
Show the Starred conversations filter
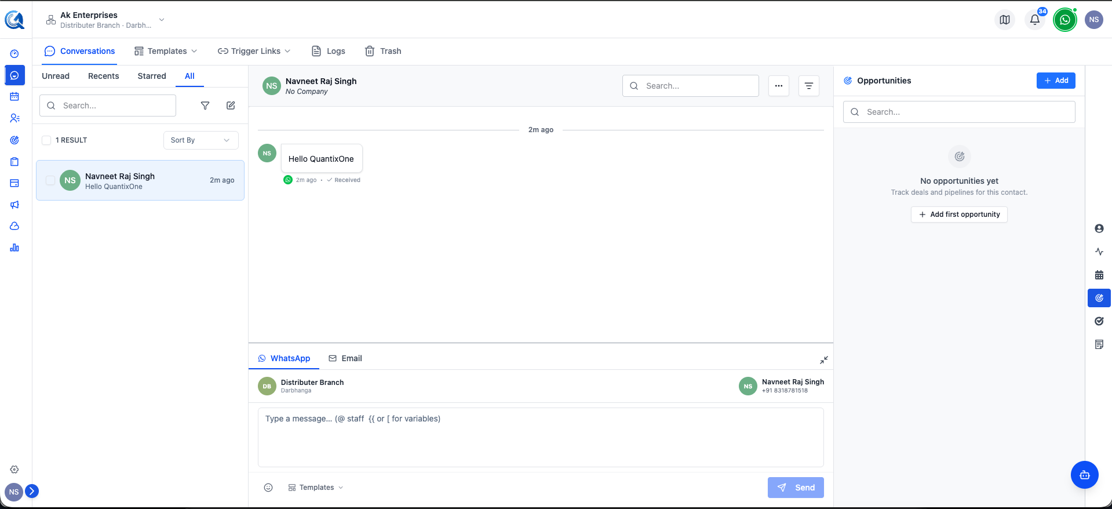coord(152,76)
